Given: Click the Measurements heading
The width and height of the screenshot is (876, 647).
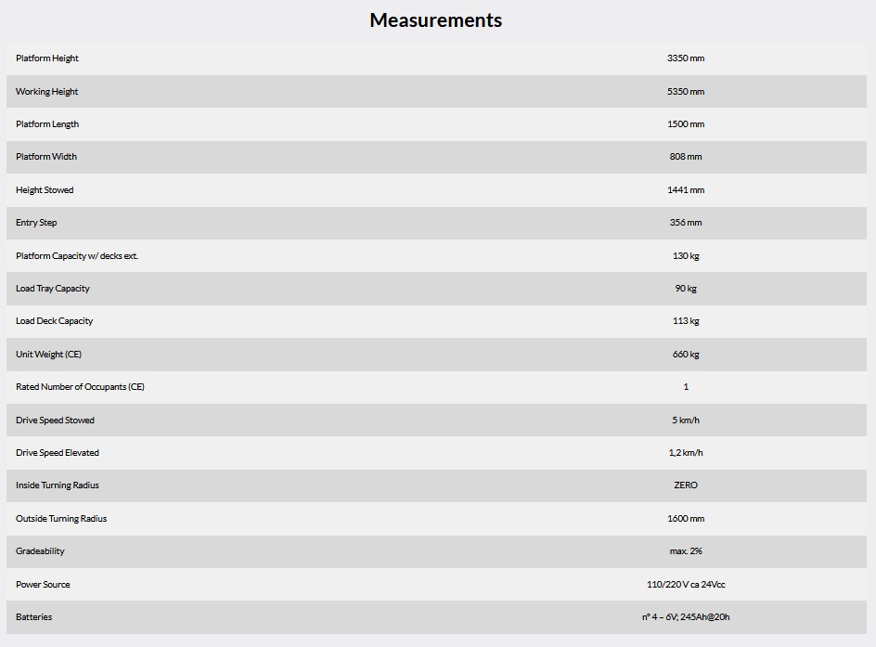Looking at the screenshot, I should (x=435, y=20).
